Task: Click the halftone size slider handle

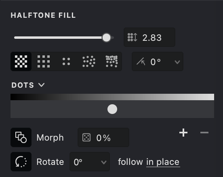Action: click(x=106, y=38)
